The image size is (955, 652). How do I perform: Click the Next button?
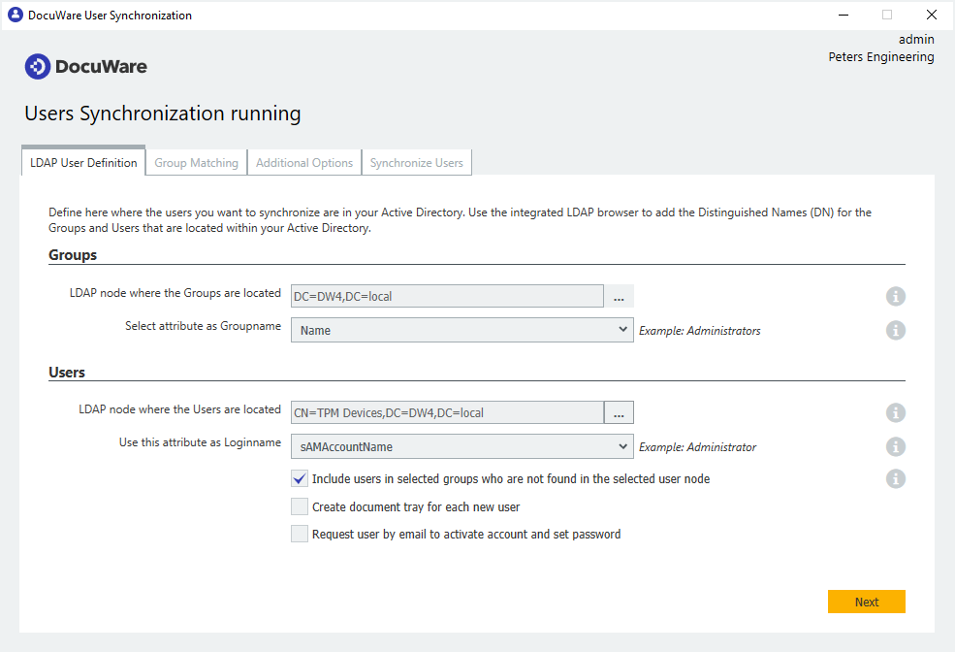click(x=866, y=602)
